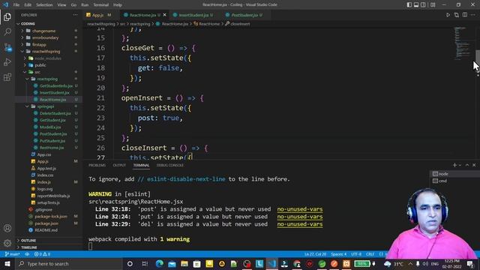Open the View menu
This screenshot has width=480, height=270.
tap(61, 5)
